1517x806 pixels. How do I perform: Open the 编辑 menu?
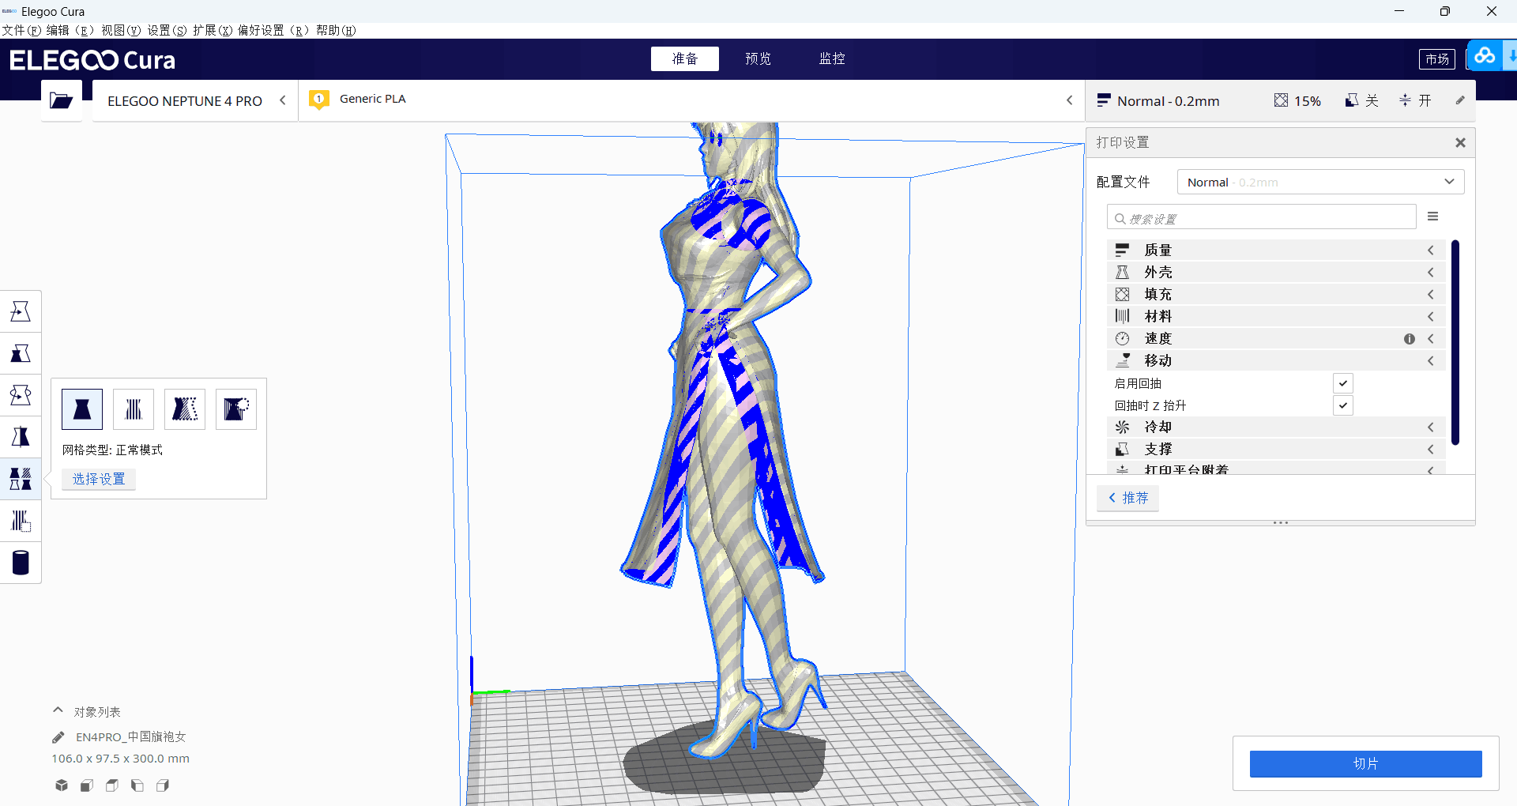[70, 30]
